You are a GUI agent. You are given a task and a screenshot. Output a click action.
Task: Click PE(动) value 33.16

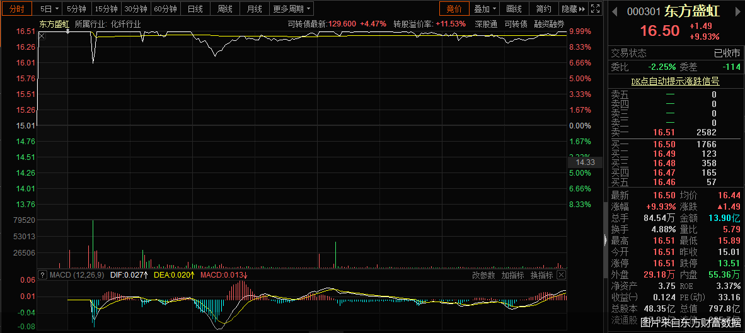(731, 298)
